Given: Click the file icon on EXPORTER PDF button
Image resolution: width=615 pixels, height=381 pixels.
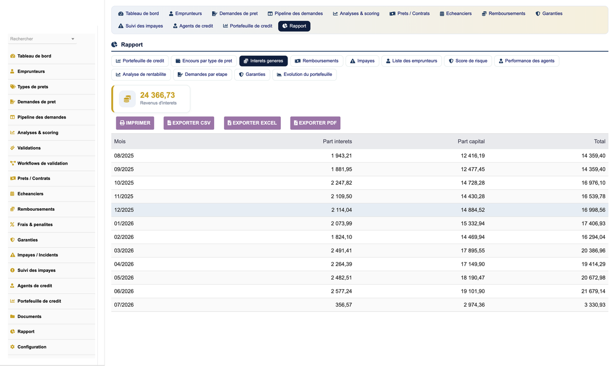Looking at the screenshot, I should (296, 123).
